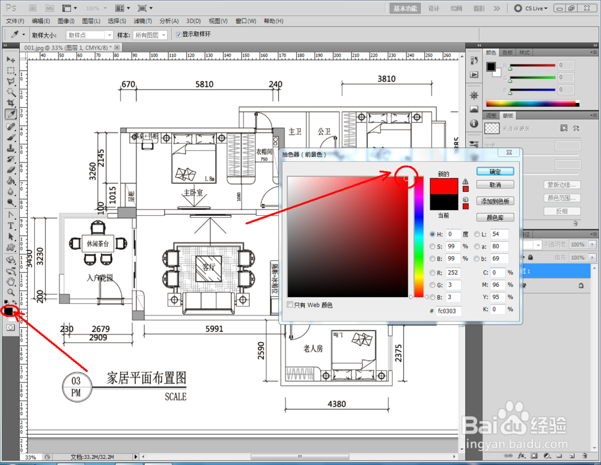The image size is (601, 465).
Task: Open the 图像(I) menu
Action: point(66,21)
